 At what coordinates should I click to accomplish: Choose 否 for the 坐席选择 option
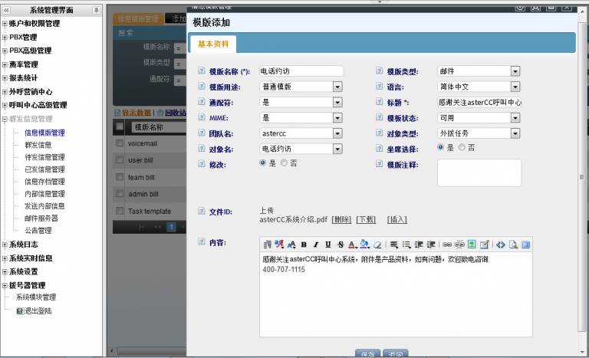462,147
